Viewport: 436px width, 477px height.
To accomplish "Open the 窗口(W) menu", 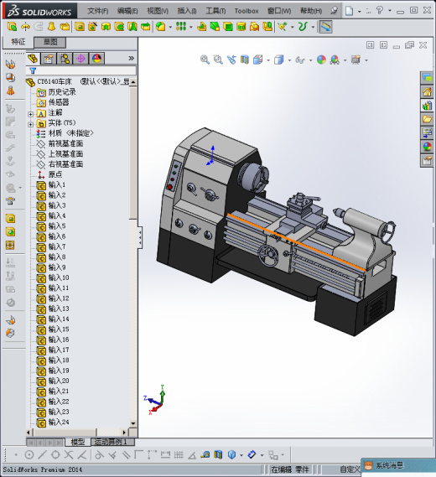I will [279, 11].
